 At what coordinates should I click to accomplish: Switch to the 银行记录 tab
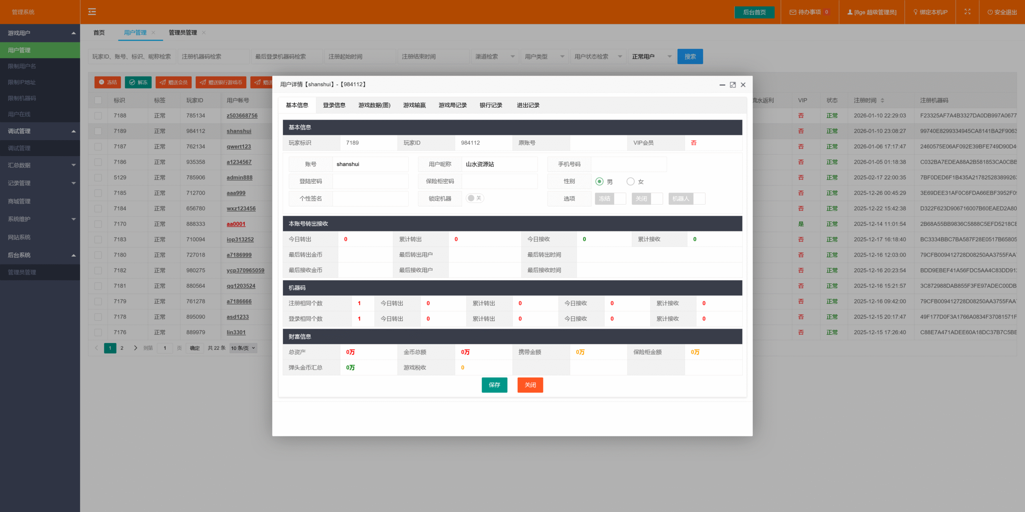[x=491, y=105]
